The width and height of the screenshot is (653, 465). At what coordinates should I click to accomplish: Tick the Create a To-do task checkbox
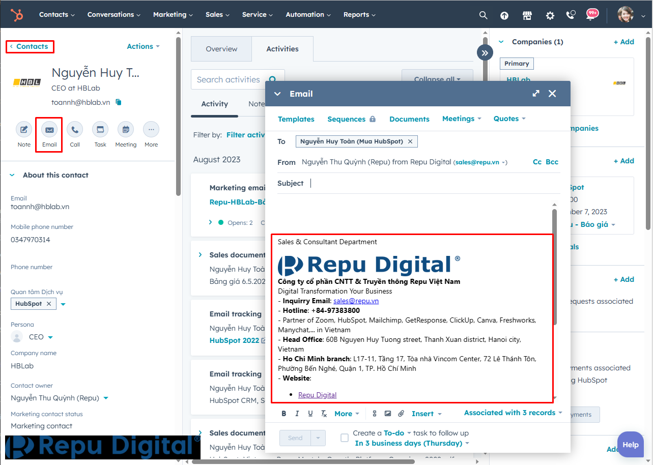point(345,438)
